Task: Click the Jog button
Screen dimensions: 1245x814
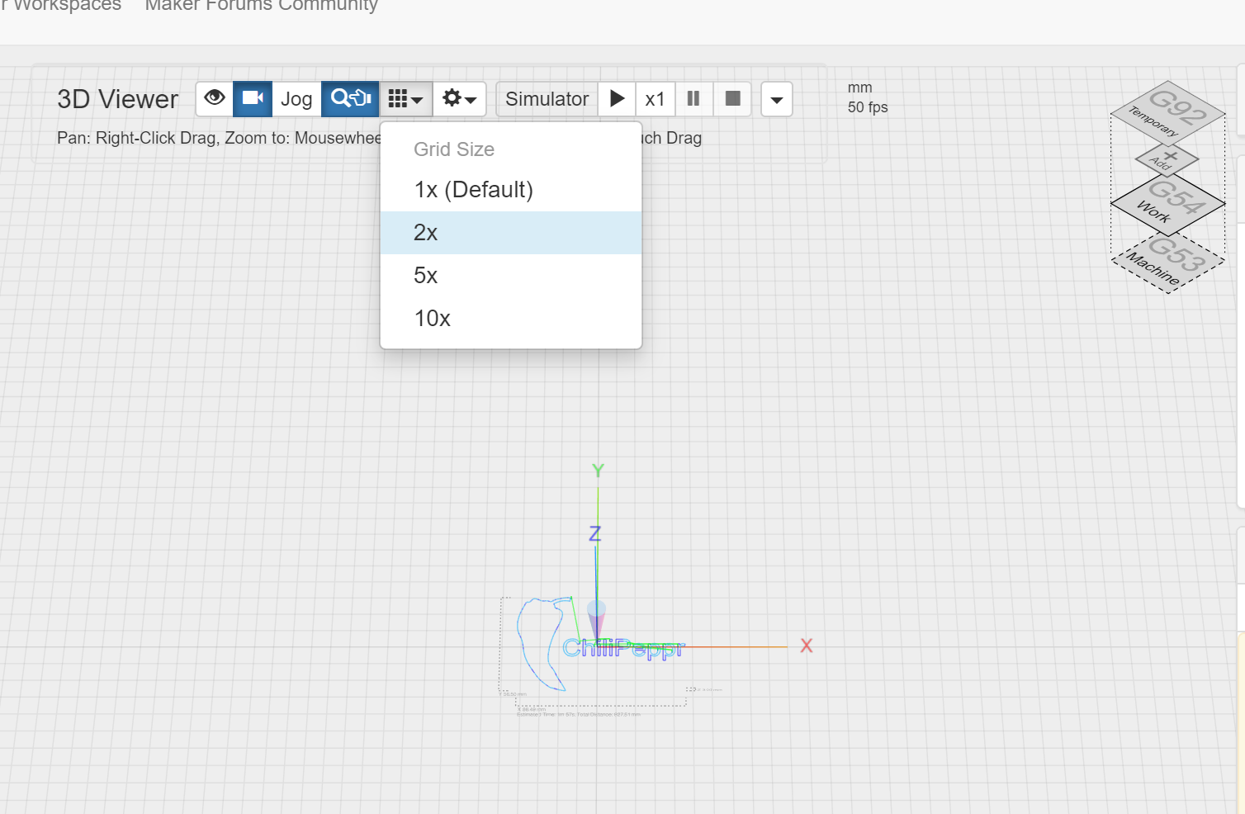Action: 296,99
